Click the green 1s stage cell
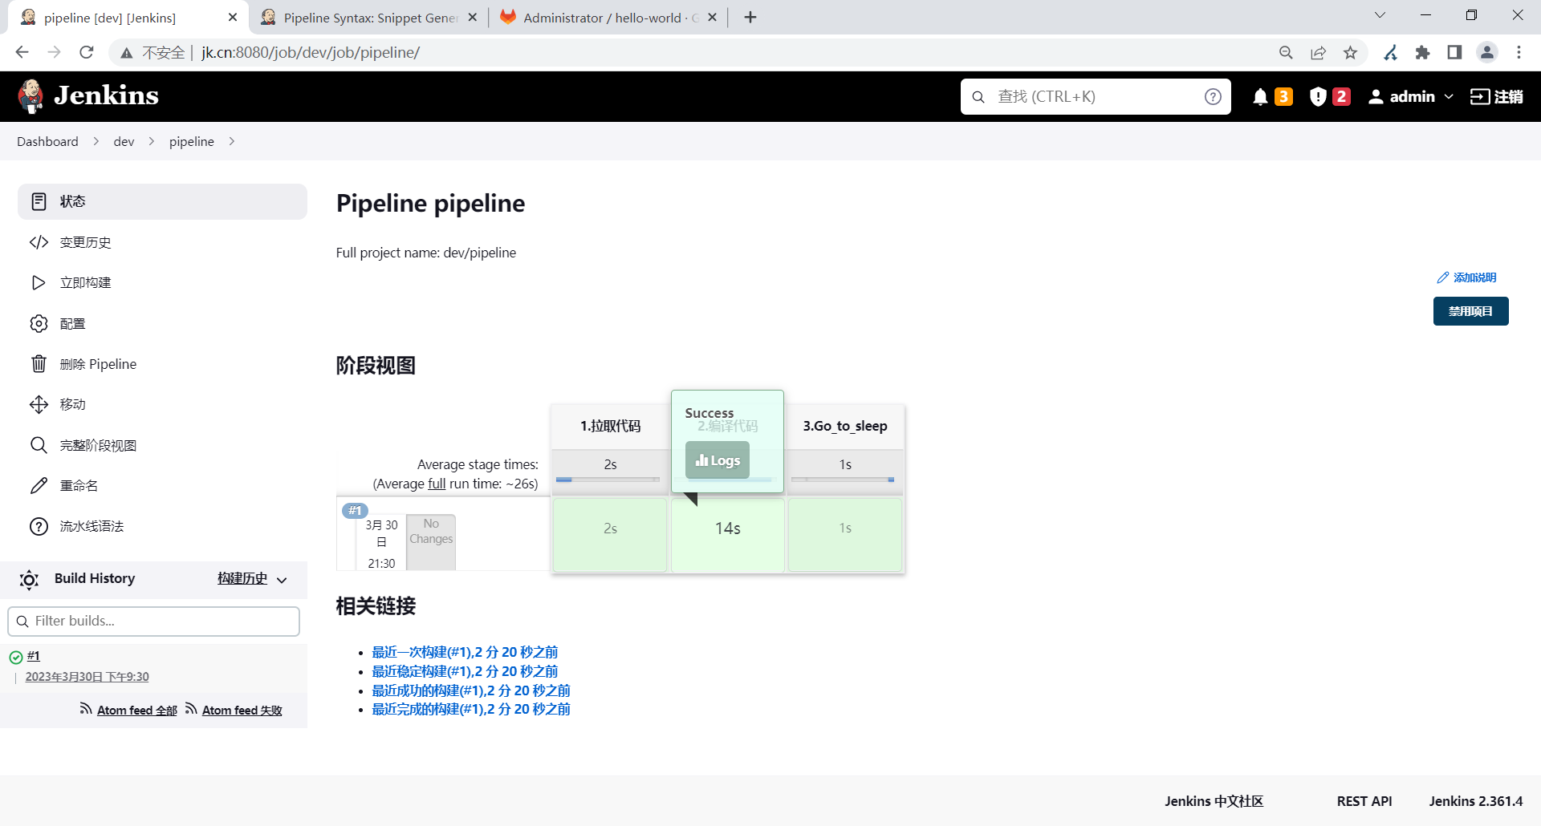The image size is (1541, 826). (845, 535)
